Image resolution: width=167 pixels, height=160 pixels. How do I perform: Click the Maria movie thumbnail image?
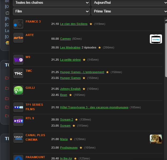tap(156, 139)
